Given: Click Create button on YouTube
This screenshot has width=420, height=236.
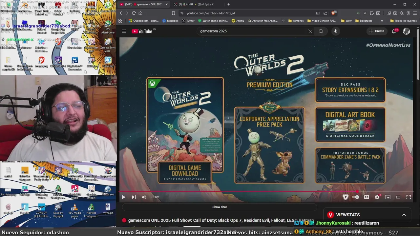Looking at the screenshot, I should (x=376, y=31).
